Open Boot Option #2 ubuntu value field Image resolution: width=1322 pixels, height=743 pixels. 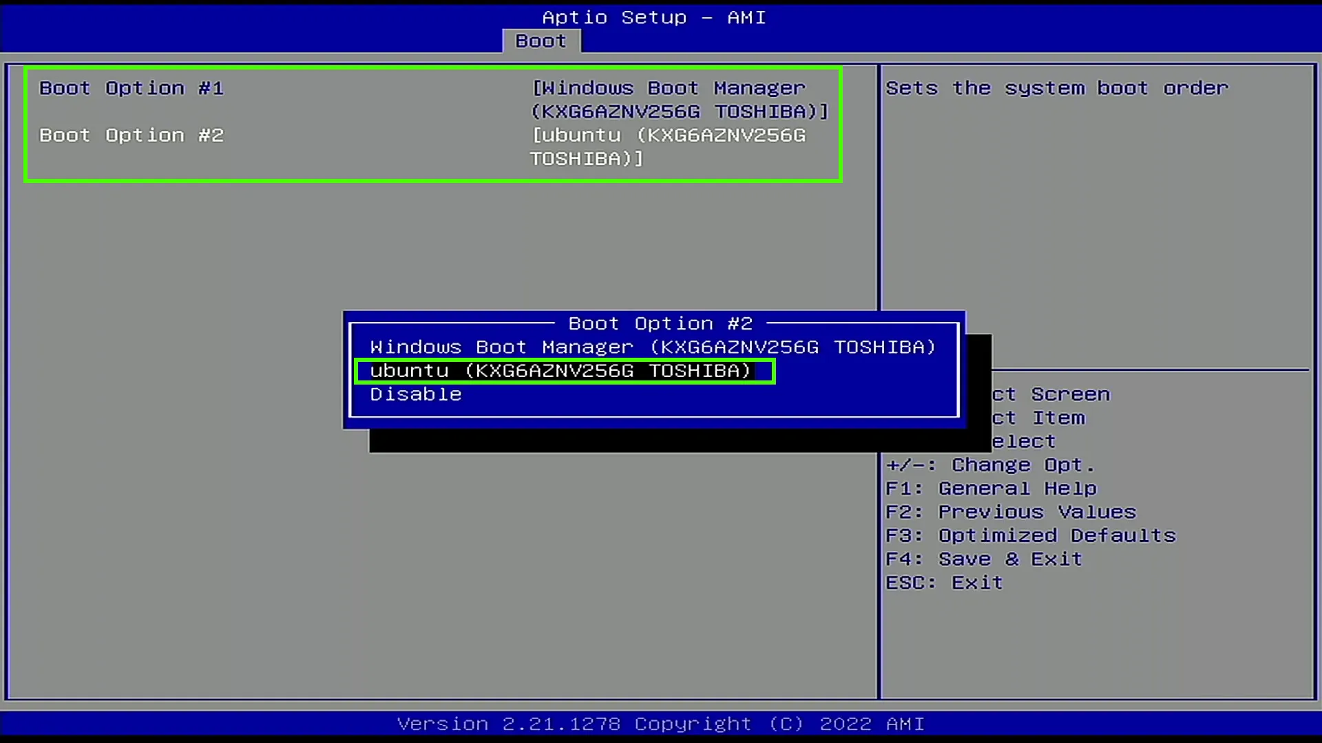pyautogui.click(x=668, y=147)
